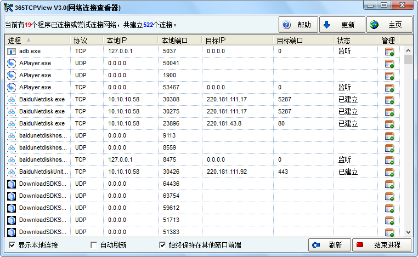Click the 刷新 refresh button
Image resolution: width=418 pixels, height=257 pixels.
[330, 245]
